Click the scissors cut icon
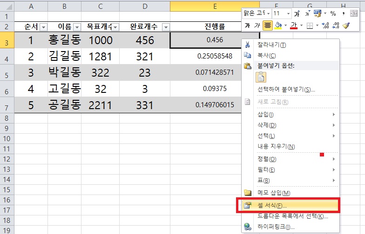Image resolution: width=365 pixels, height=234 pixels. point(247,45)
